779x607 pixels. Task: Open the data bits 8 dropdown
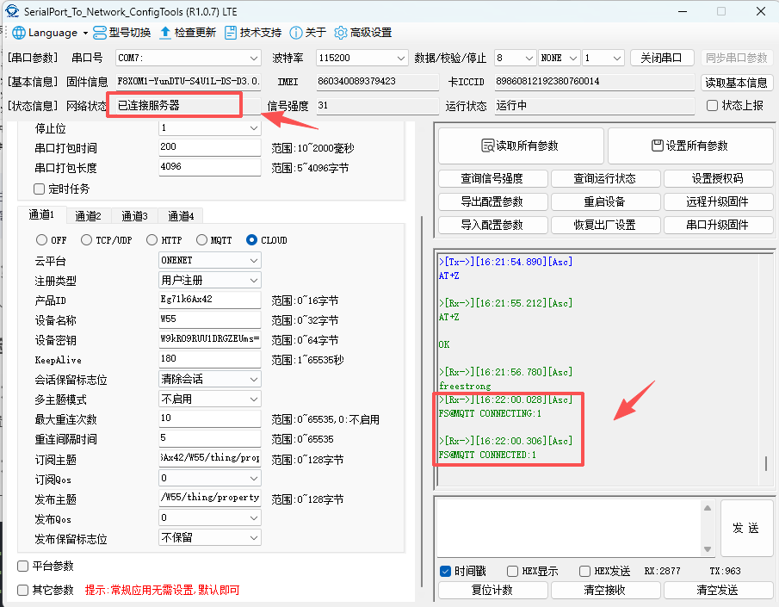tap(516, 59)
